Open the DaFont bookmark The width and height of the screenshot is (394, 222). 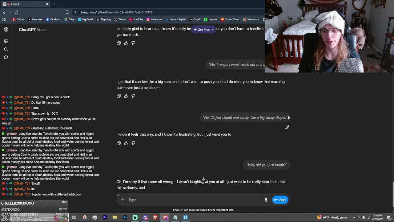point(18,19)
